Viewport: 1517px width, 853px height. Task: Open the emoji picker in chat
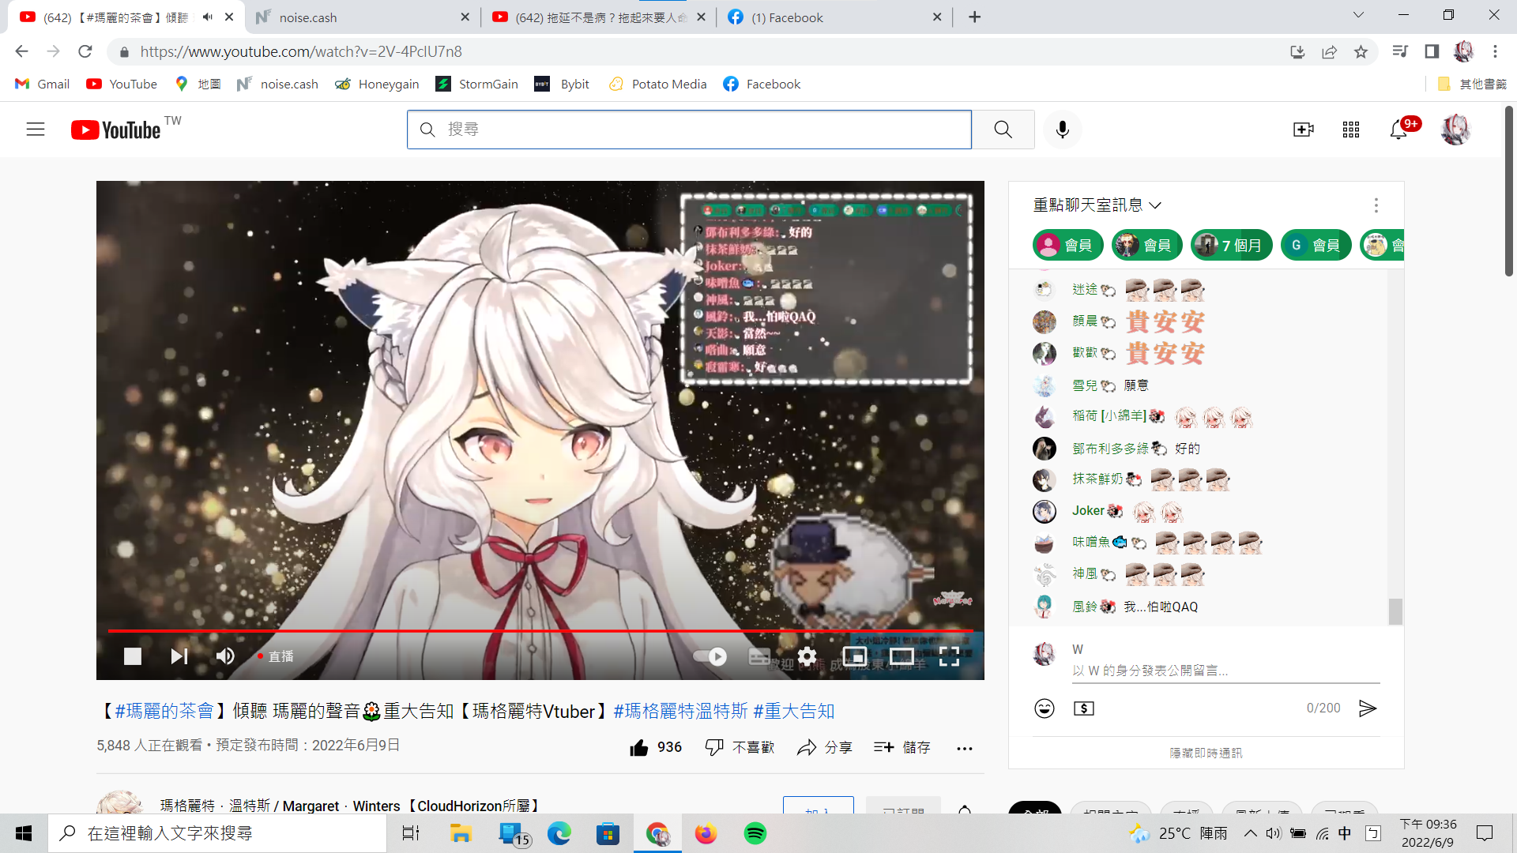(1045, 708)
